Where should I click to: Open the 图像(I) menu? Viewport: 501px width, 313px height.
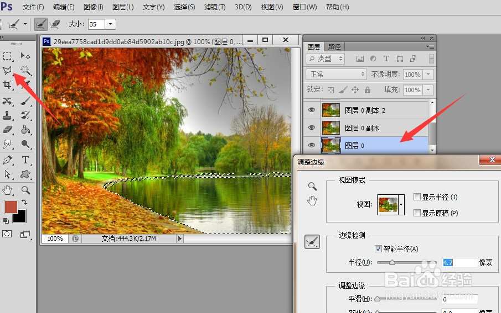pyautogui.click(x=94, y=7)
